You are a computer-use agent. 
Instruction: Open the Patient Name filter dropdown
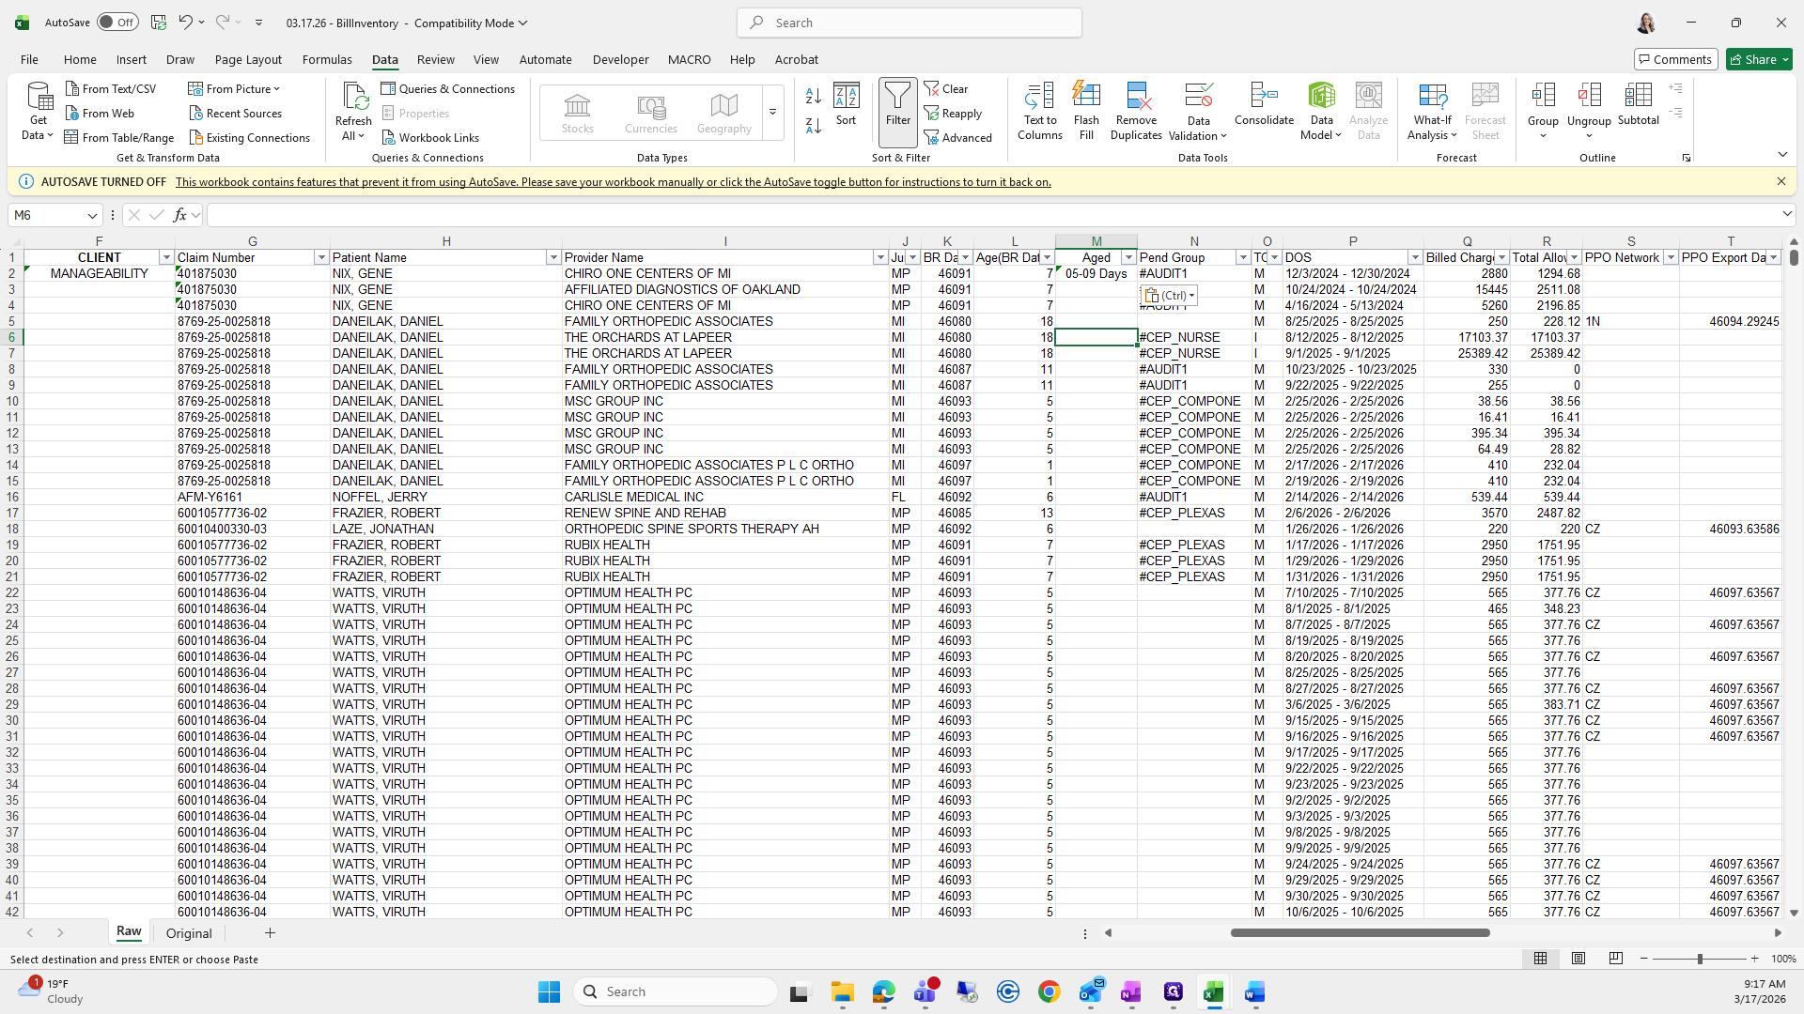click(x=552, y=257)
